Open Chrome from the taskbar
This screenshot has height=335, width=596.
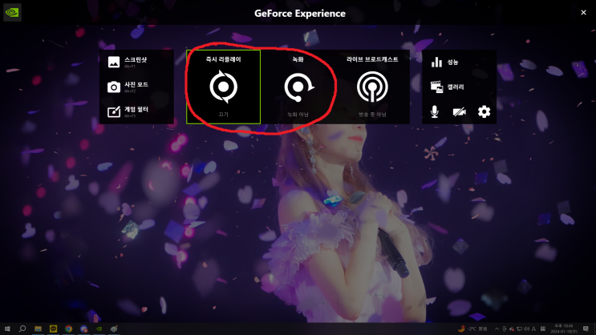click(x=68, y=329)
